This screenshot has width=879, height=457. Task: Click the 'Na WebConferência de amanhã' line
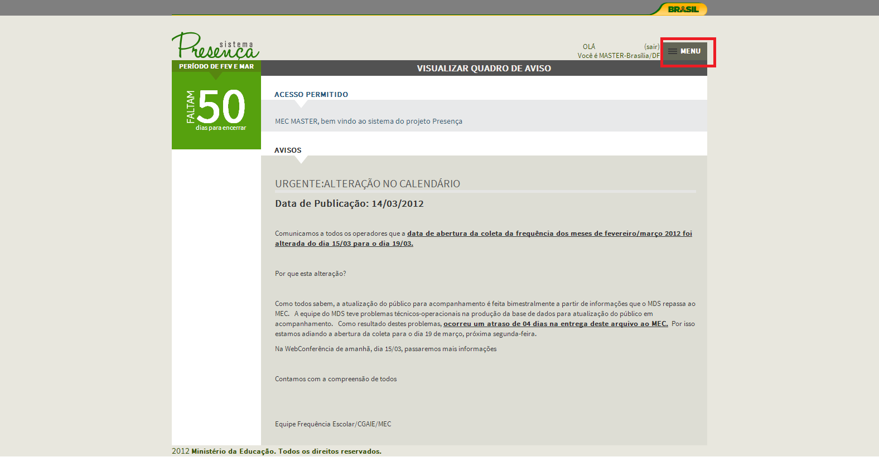tap(385, 349)
